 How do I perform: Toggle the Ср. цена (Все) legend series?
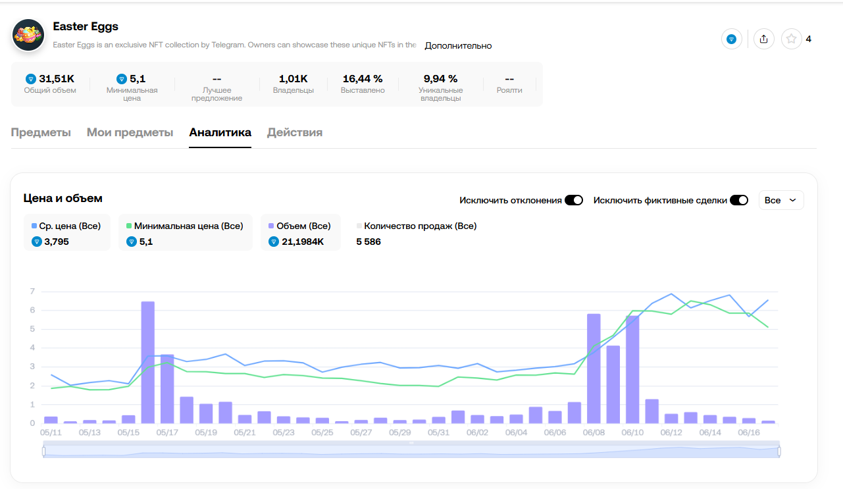(x=66, y=233)
